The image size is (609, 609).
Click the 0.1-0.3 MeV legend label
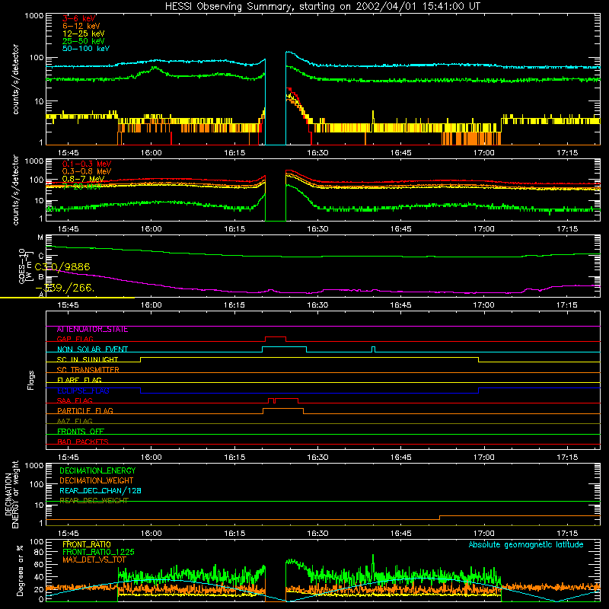pos(87,164)
